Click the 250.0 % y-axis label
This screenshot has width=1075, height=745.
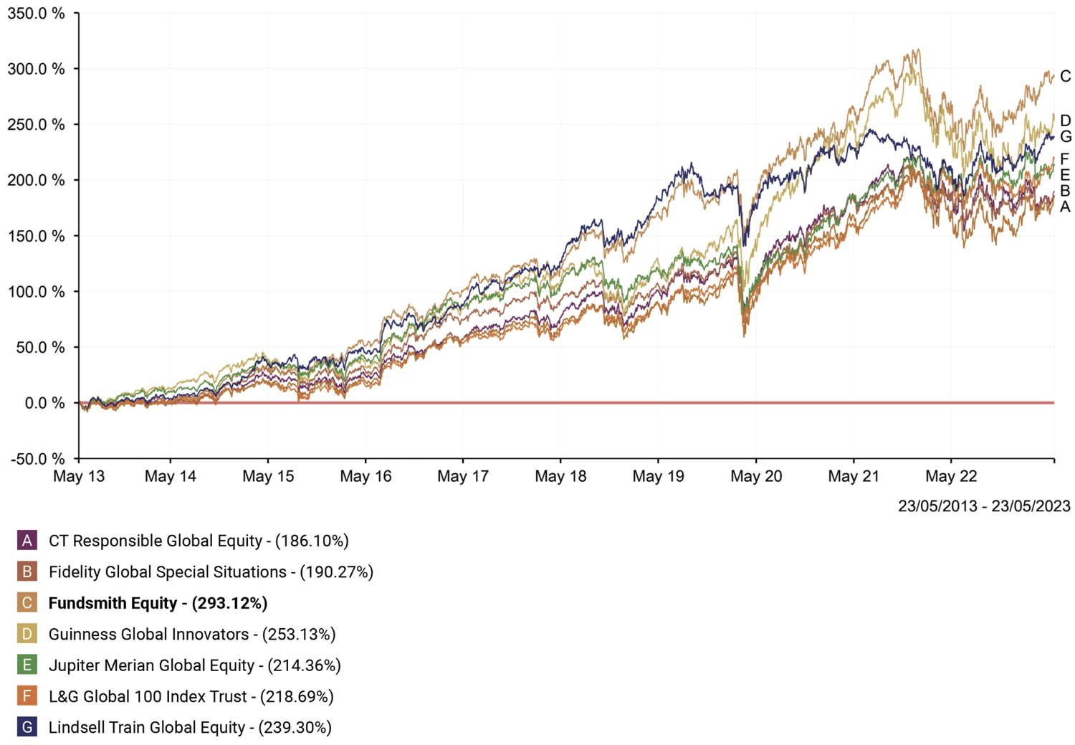pos(36,125)
